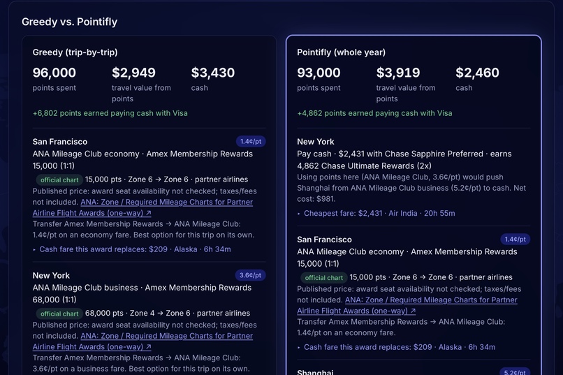Click the 1.4¢/pt badge in Greedy San Francisco
This screenshot has height=375, width=563.
[x=251, y=141]
